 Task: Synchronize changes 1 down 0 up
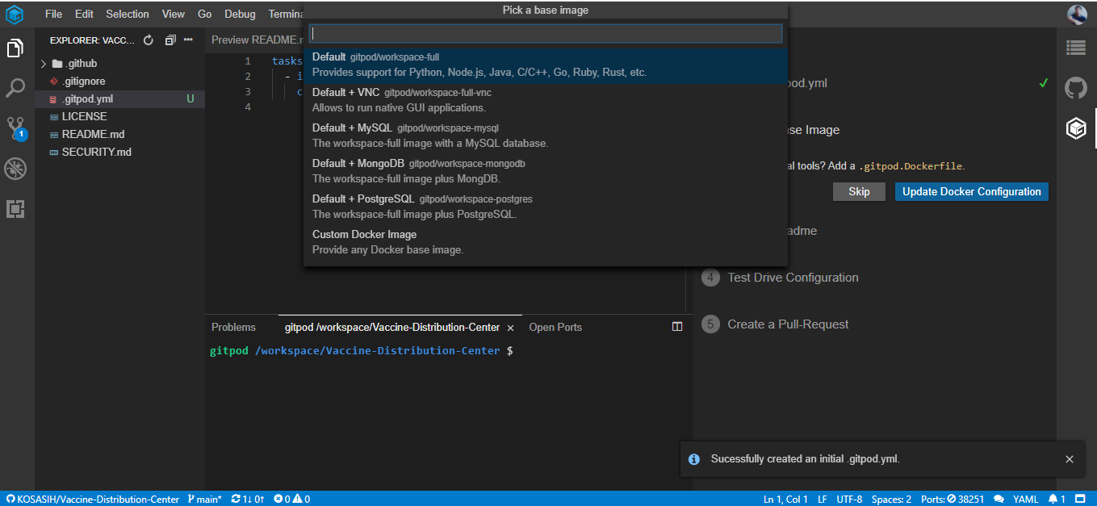(x=247, y=499)
